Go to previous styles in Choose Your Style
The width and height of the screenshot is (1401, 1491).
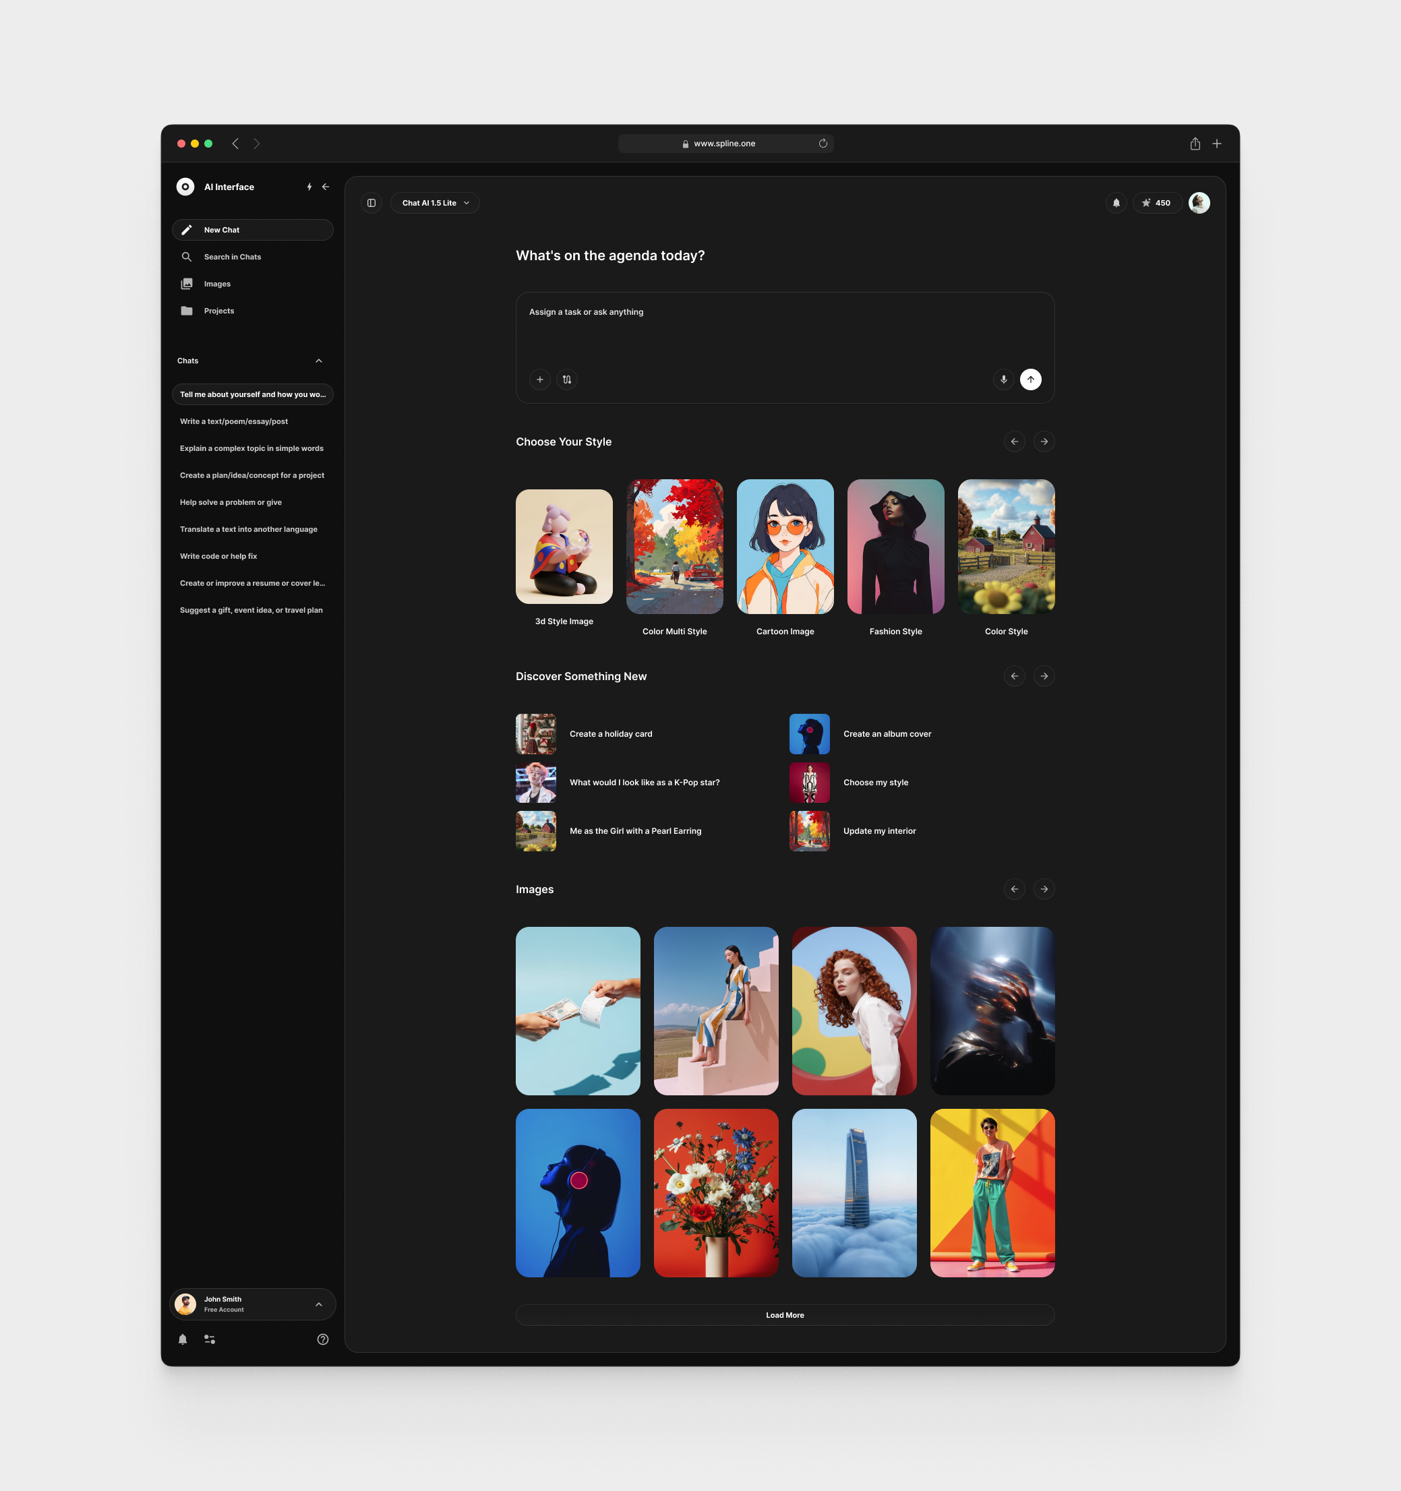(1014, 442)
